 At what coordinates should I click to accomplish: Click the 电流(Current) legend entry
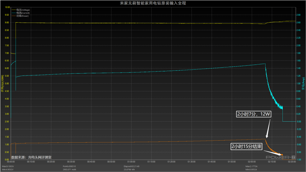pyautogui.click(x=21, y=13)
